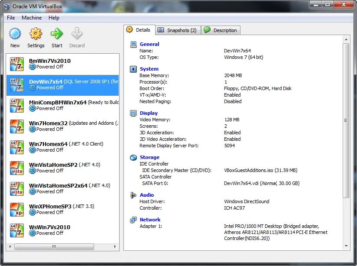This screenshot has height=266, width=357.
Task: Click WinXPHomeSP3 Powered Off state icon
Action: click(x=32, y=212)
